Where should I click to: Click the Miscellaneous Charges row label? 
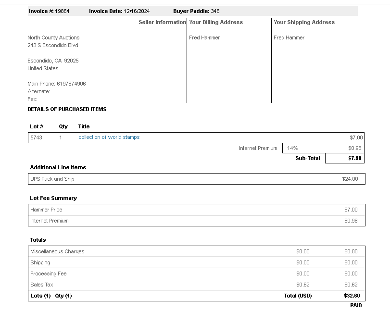click(57, 251)
